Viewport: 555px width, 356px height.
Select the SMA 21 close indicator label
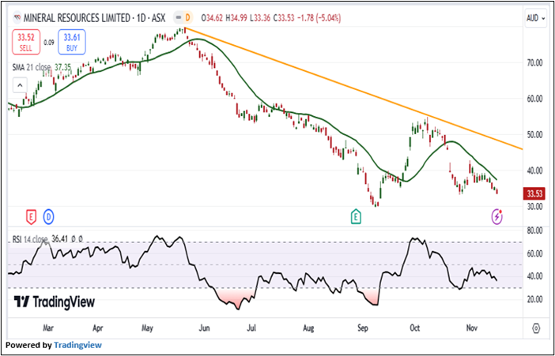coord(32,67)
